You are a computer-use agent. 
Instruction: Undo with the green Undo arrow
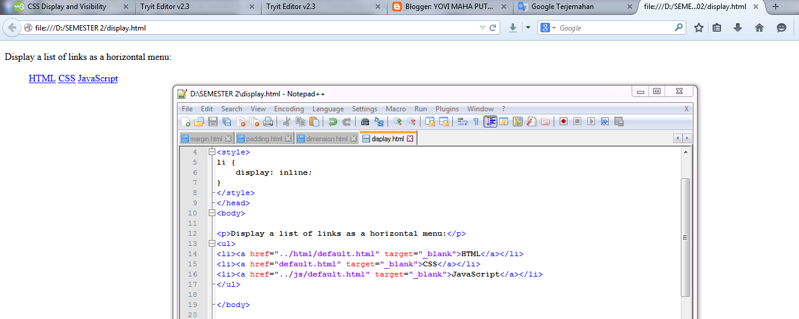point(333,121)
